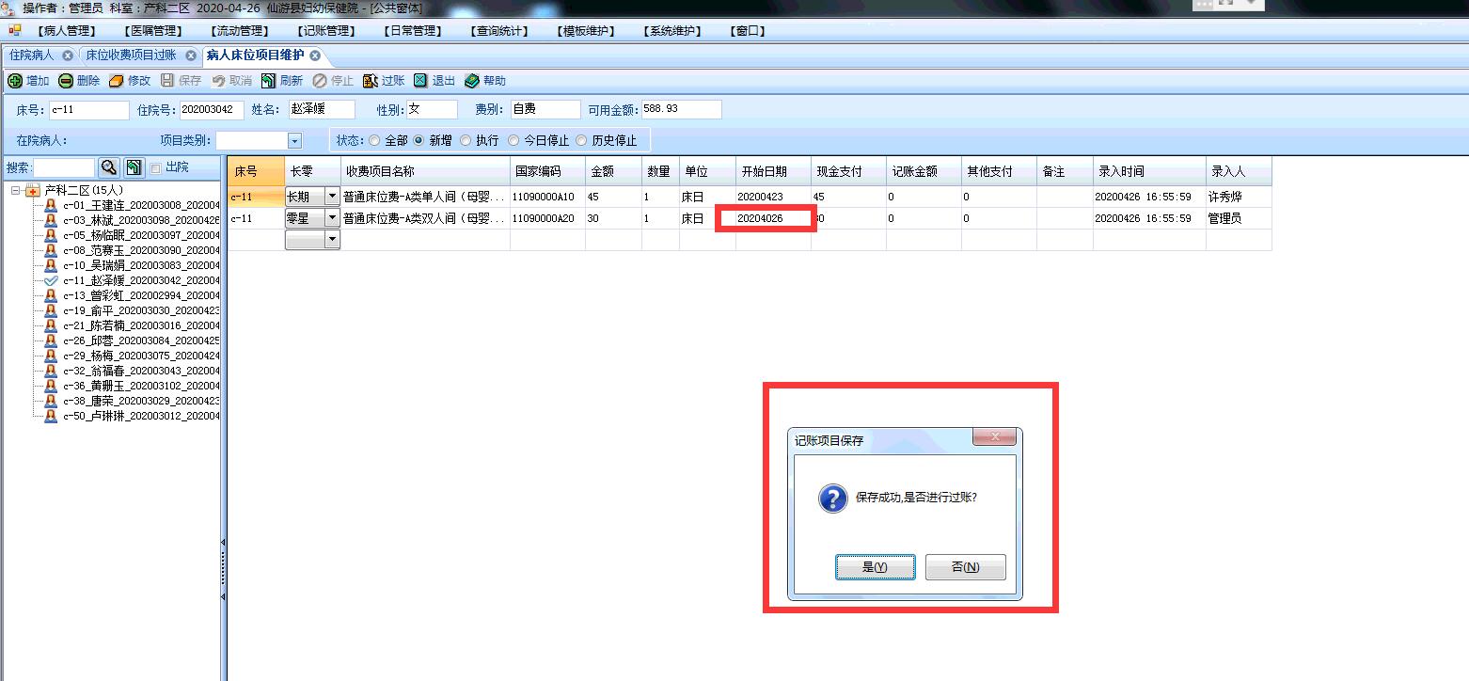Click the 帮助 help book icon
Viewport: 1469px width, 681px height.
tap(472, 81)
